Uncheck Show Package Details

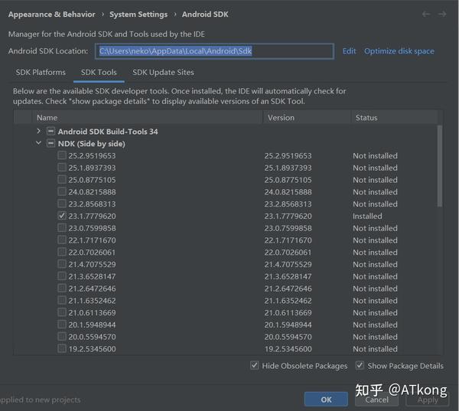(361, 366)
